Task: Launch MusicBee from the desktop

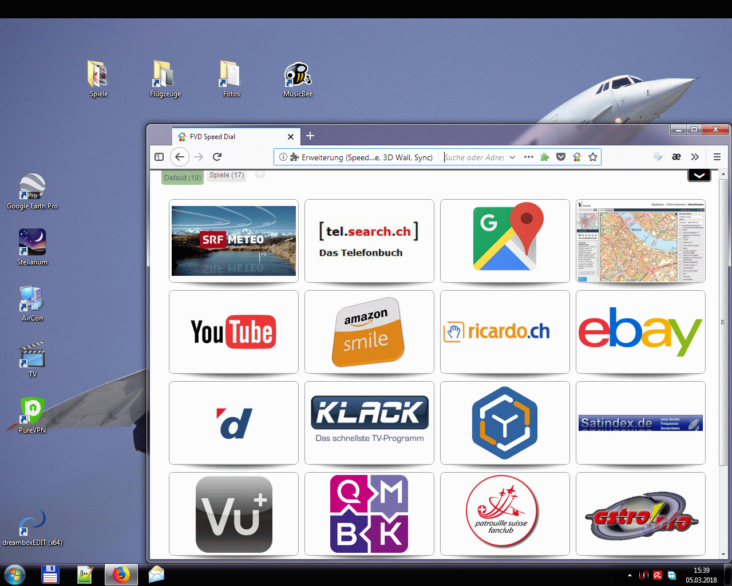Action: click(298, 80)
